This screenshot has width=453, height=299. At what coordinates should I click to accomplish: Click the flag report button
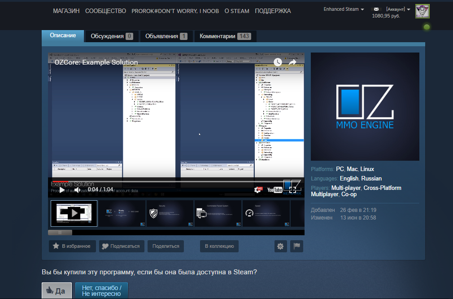tap(297, 246)
